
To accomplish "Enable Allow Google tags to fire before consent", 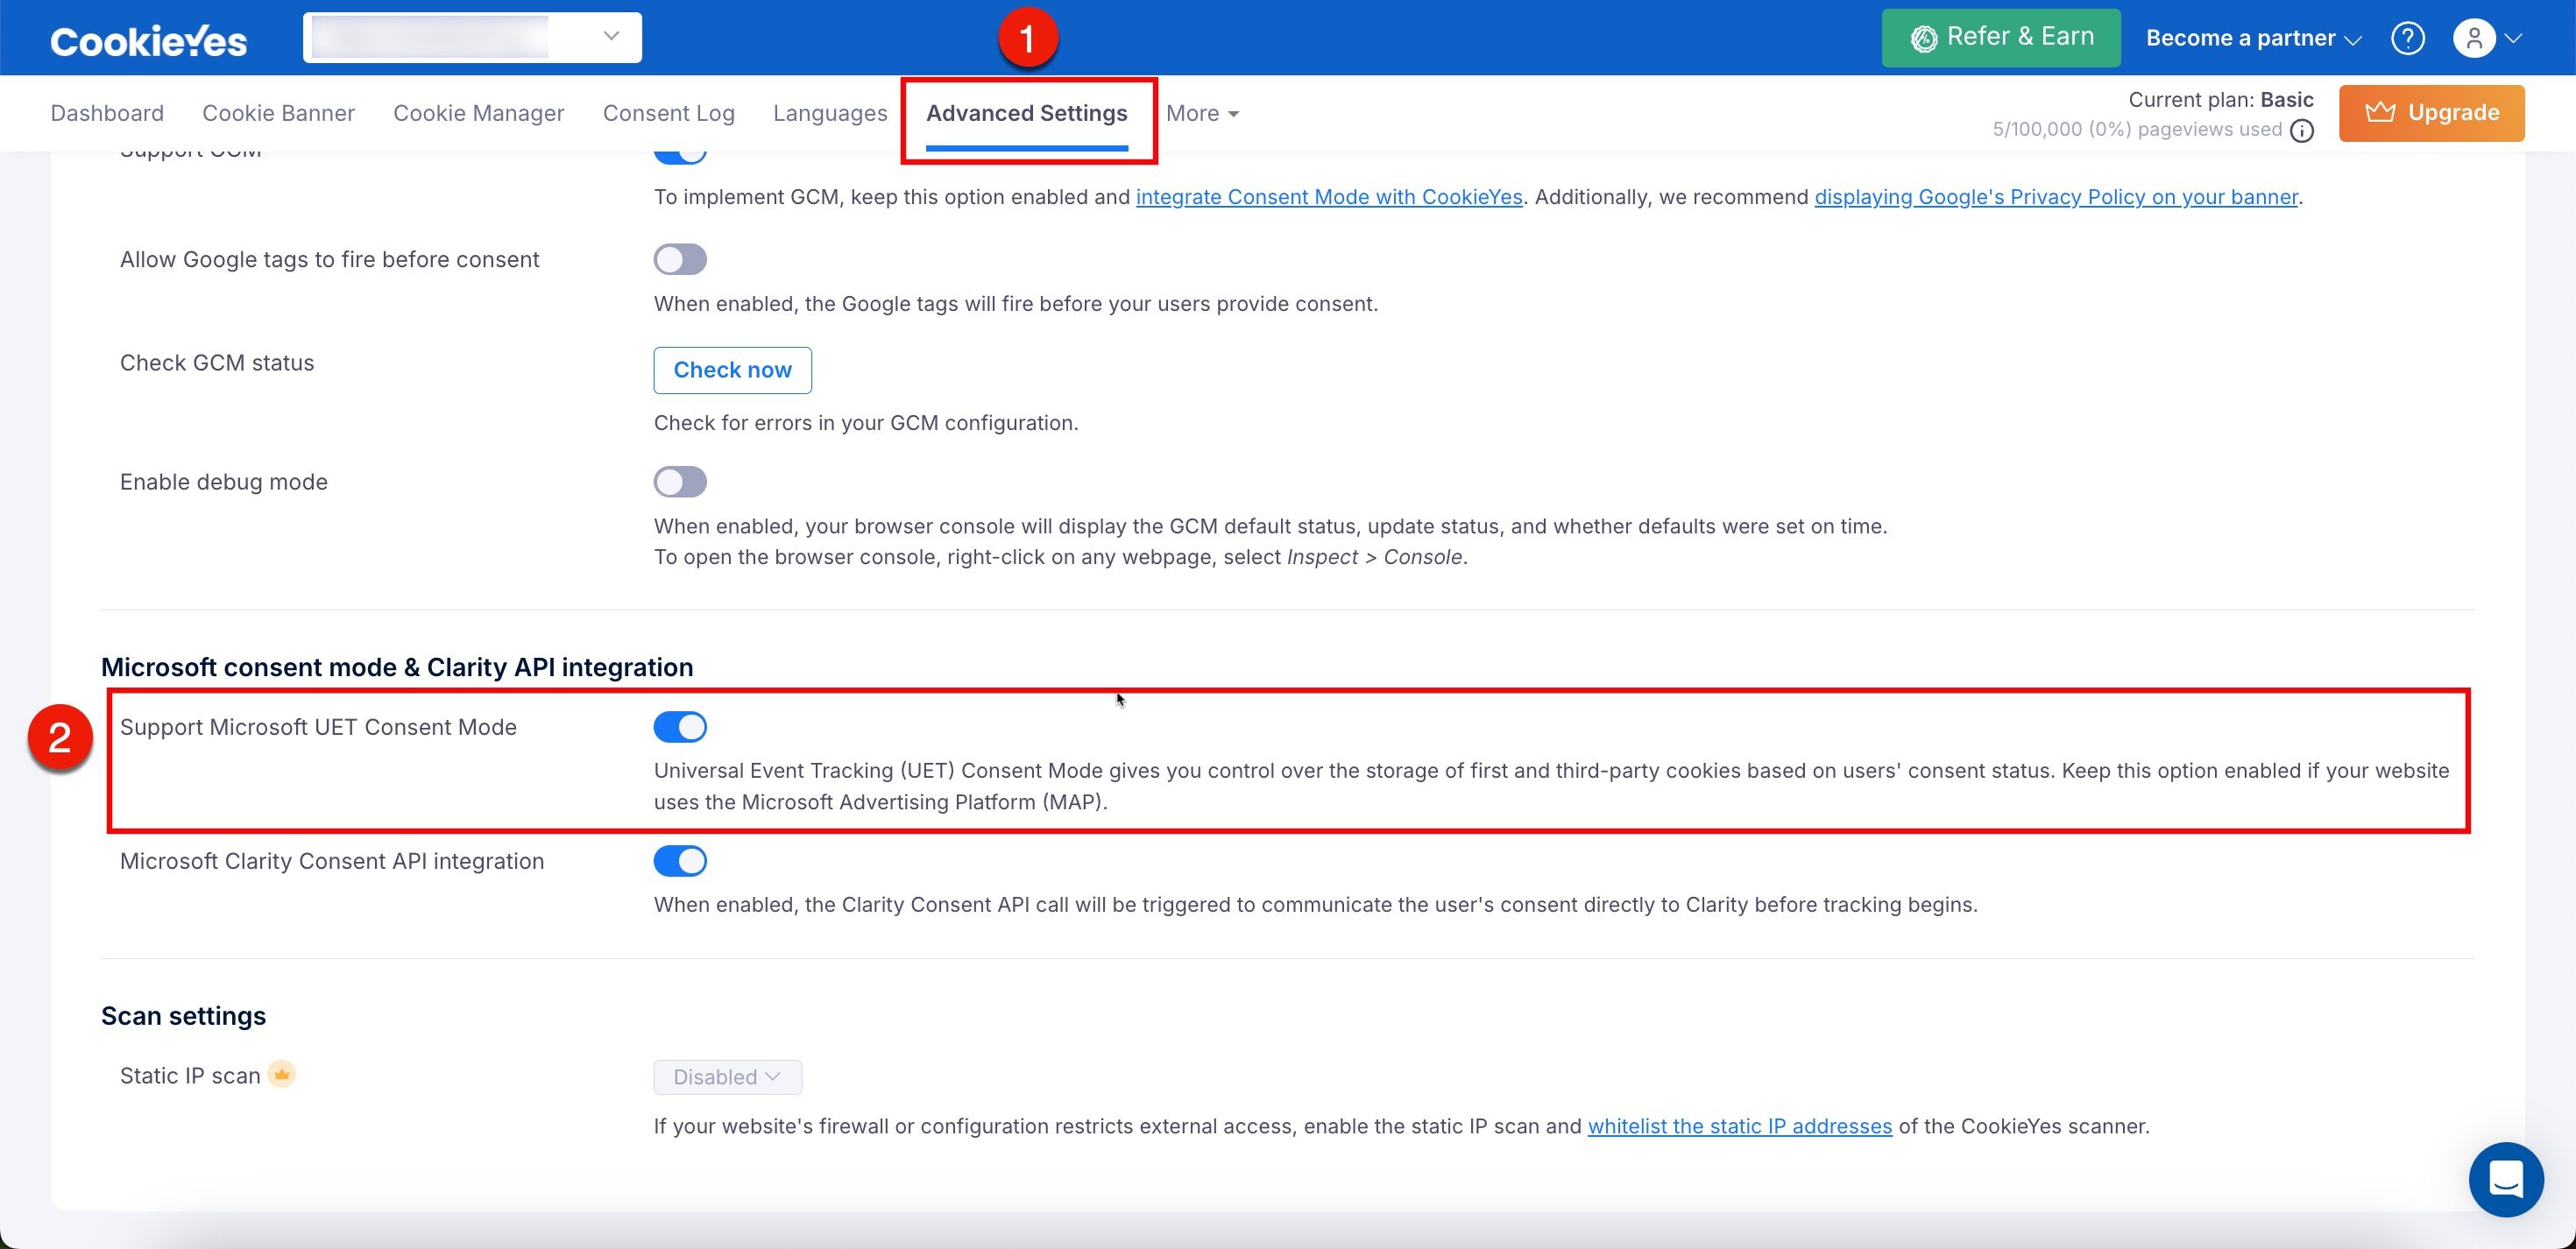I will (x=680, y=259).
